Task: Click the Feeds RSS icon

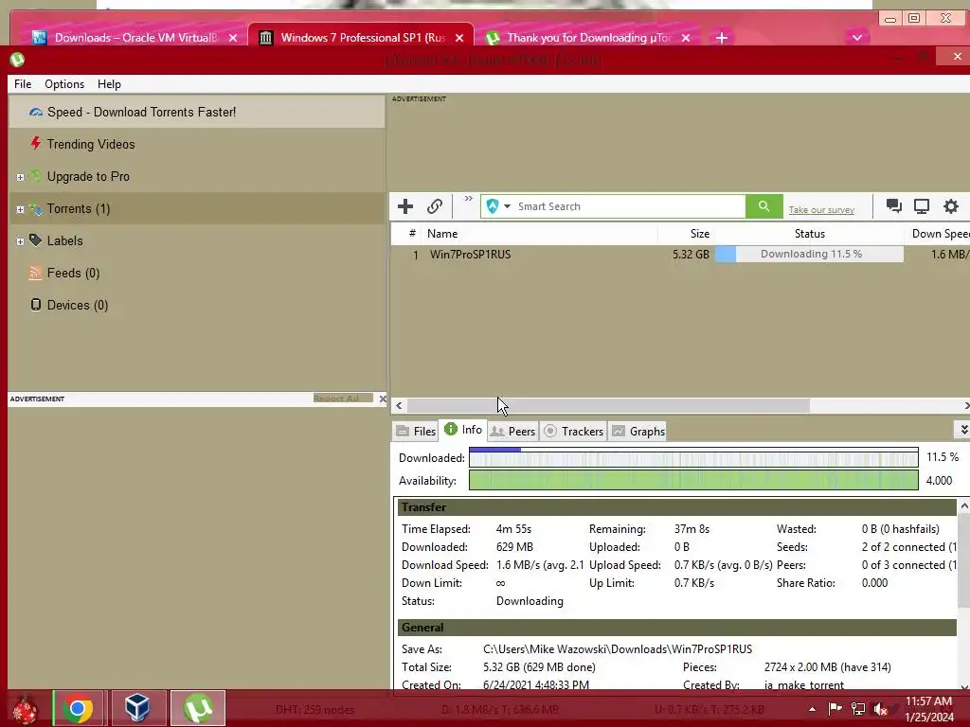Action: click(36, 273)
